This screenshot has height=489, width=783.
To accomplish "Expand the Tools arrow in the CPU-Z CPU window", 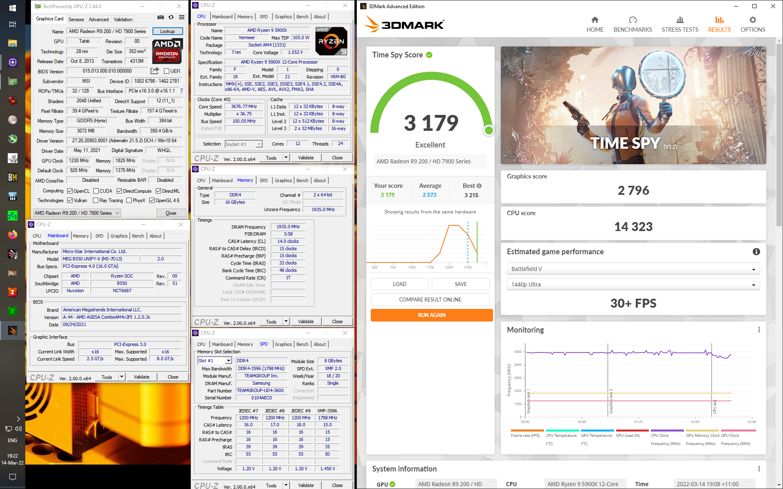I will [286, 158].
